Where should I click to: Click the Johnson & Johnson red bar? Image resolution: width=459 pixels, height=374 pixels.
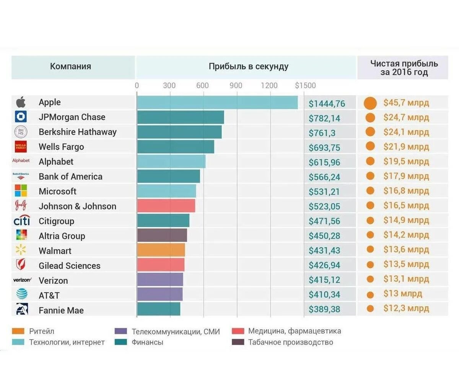pyautogui.click(x=166, y=206)
